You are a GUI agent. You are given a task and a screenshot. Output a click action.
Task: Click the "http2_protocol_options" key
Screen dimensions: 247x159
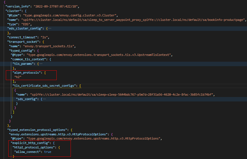point(34,147)
